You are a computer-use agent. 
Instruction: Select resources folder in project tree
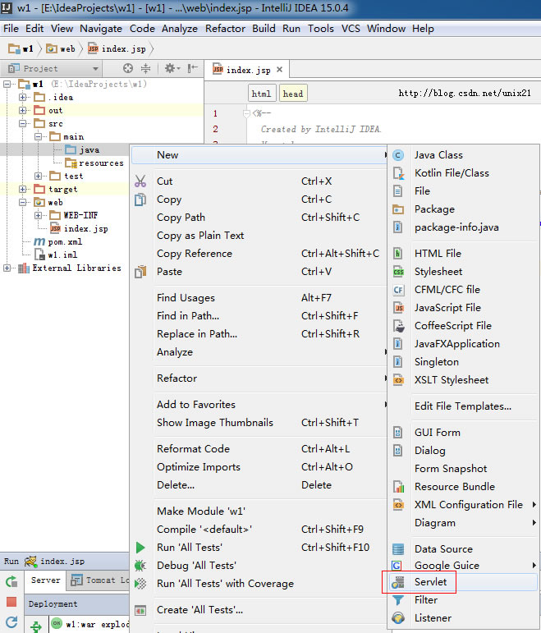pos(94,163)
